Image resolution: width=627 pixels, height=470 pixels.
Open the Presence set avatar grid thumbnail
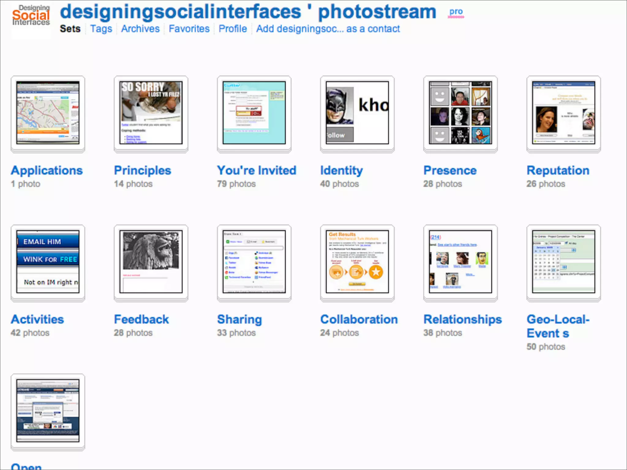tap(460, 113)
